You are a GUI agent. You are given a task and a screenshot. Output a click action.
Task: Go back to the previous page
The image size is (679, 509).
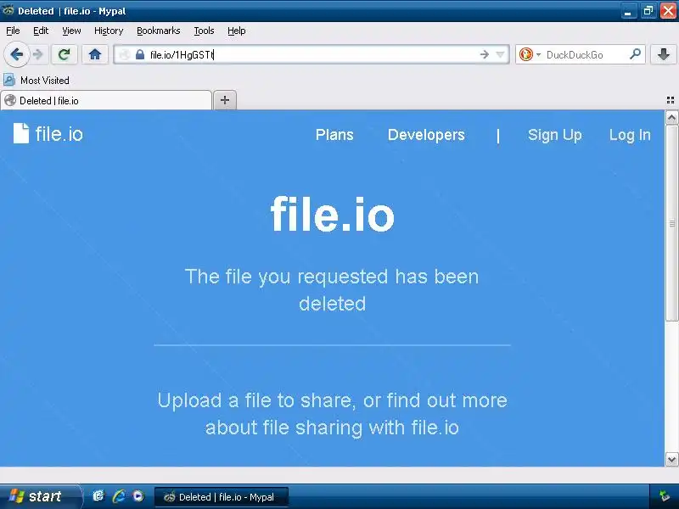click(16, 54)
